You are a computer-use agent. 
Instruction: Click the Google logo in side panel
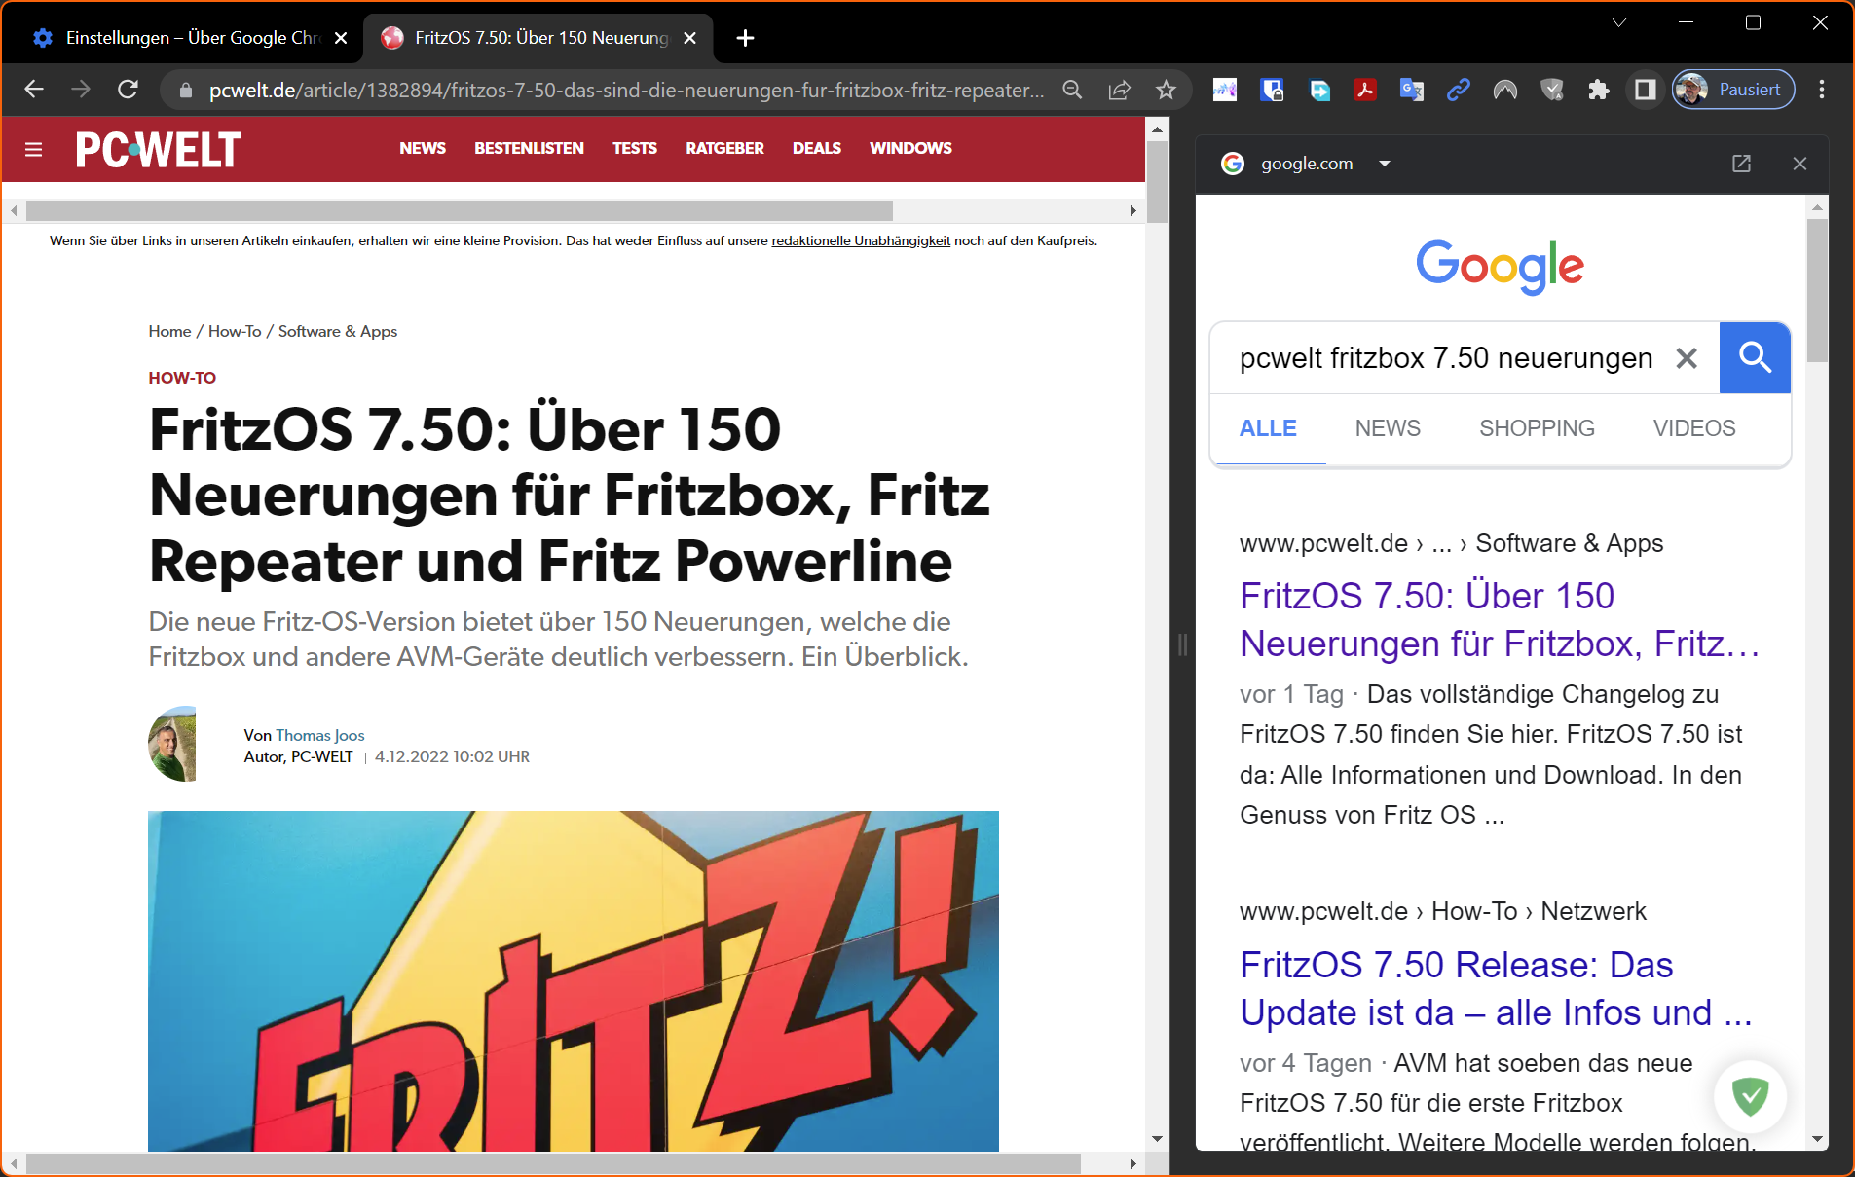(1500, 266)
